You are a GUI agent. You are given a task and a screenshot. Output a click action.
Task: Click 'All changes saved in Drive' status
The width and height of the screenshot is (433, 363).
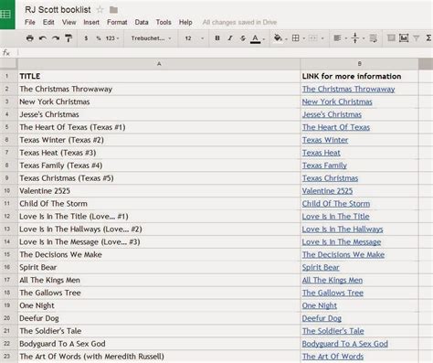[x=239, y=22]
